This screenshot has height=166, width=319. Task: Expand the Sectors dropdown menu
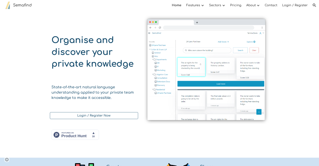click(x=217, y=5)
